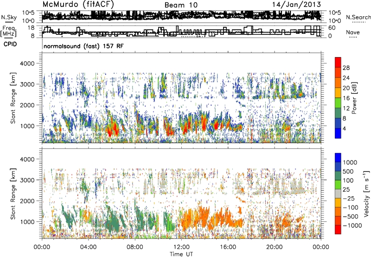
Task: Click the 20:00 time axis label
Action: point(275,247)
